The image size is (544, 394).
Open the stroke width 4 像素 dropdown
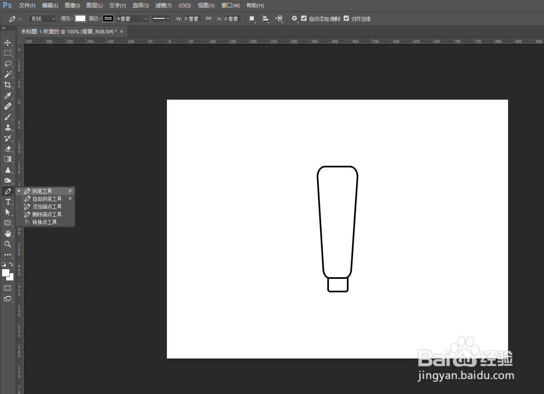click(x=132, y=19)
